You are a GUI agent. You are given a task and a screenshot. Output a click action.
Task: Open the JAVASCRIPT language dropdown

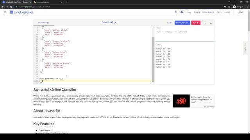[x=182, y=23]
